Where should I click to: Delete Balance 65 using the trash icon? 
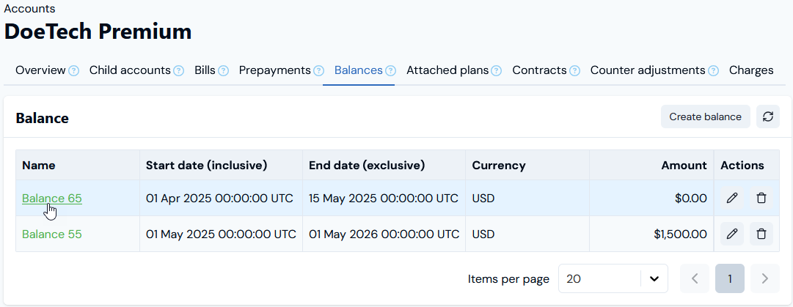tap(761, 198)
